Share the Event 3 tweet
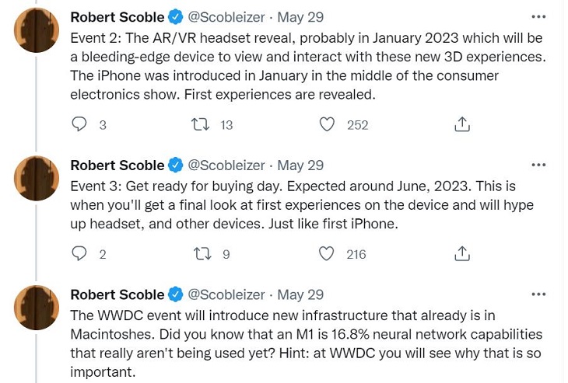Screen dimensions: 568x383 (x=462, y=253)
